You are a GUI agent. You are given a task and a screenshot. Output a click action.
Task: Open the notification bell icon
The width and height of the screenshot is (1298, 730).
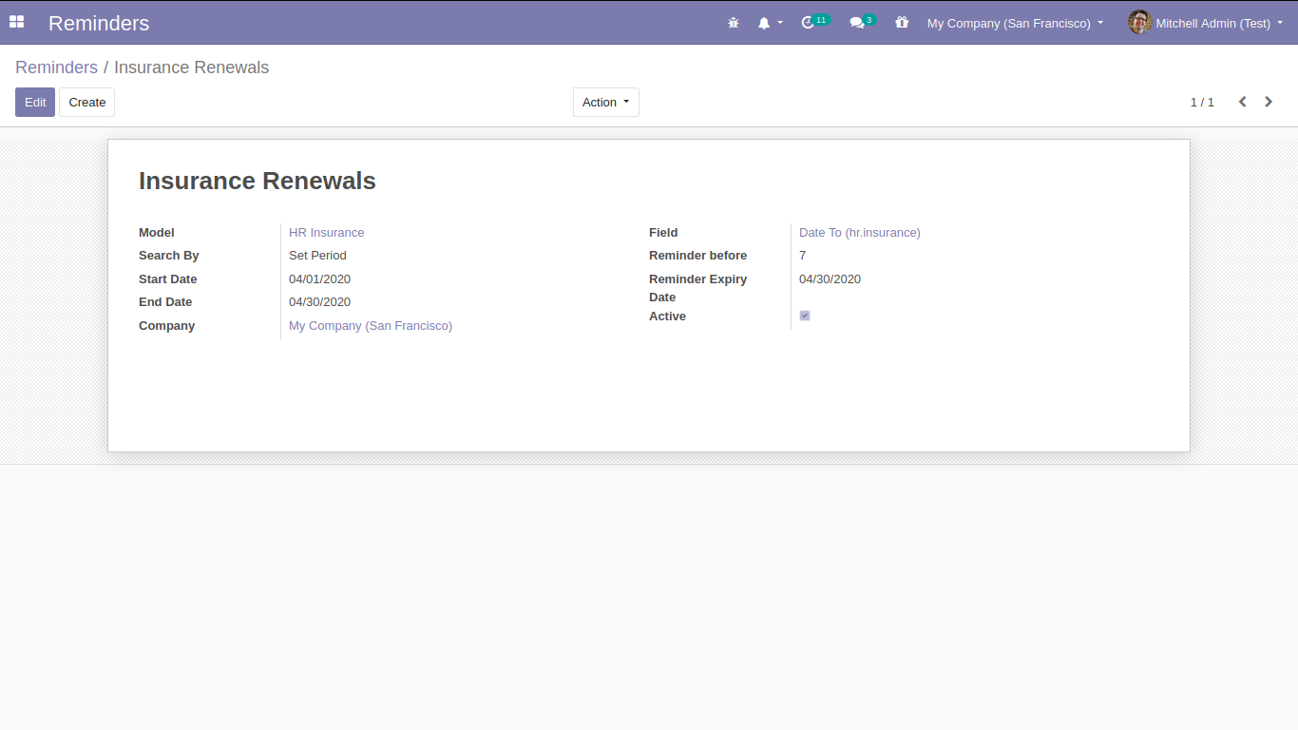(764, 23)
